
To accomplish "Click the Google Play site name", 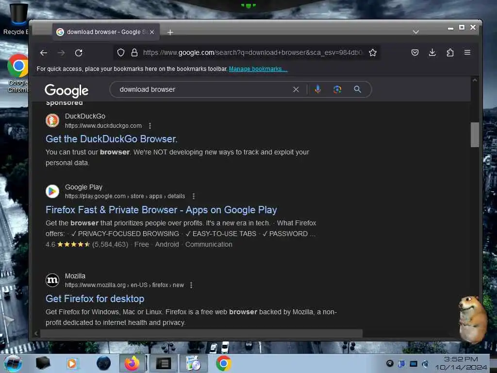I will click(x=83, y=187).
